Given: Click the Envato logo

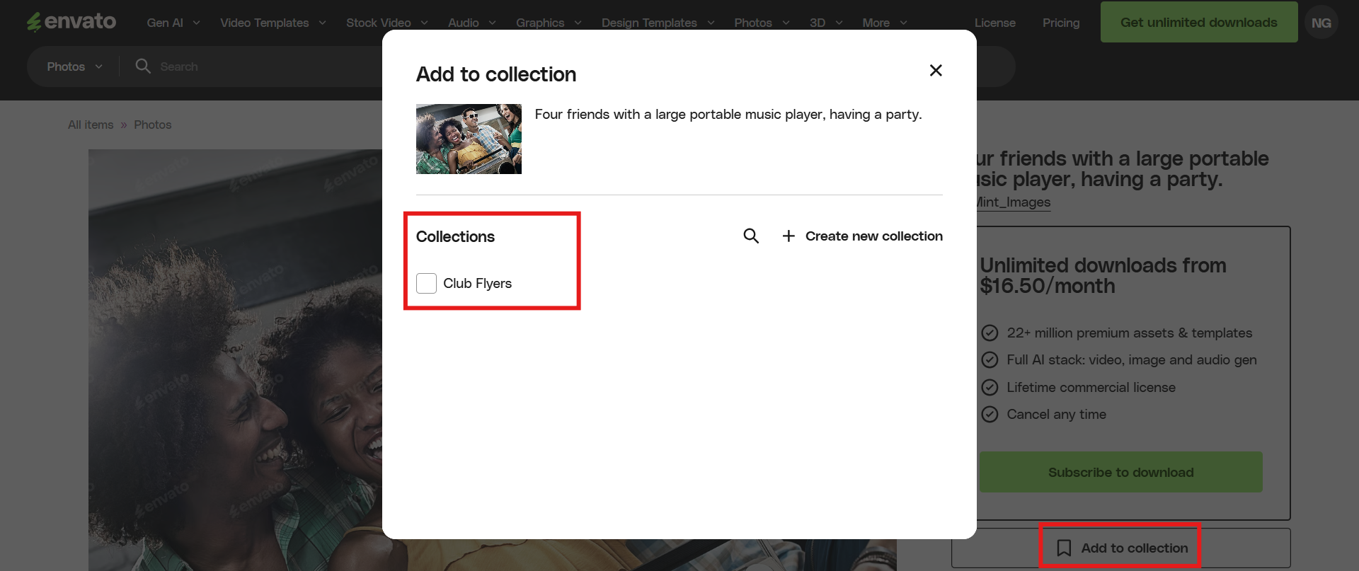Looking at the screenshot, I should click(71, 22).
